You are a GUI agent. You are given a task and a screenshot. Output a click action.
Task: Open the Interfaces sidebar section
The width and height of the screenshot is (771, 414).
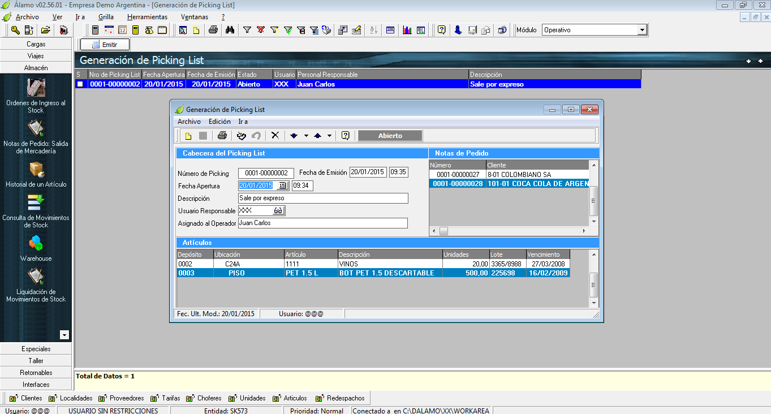tap(36, 385)
